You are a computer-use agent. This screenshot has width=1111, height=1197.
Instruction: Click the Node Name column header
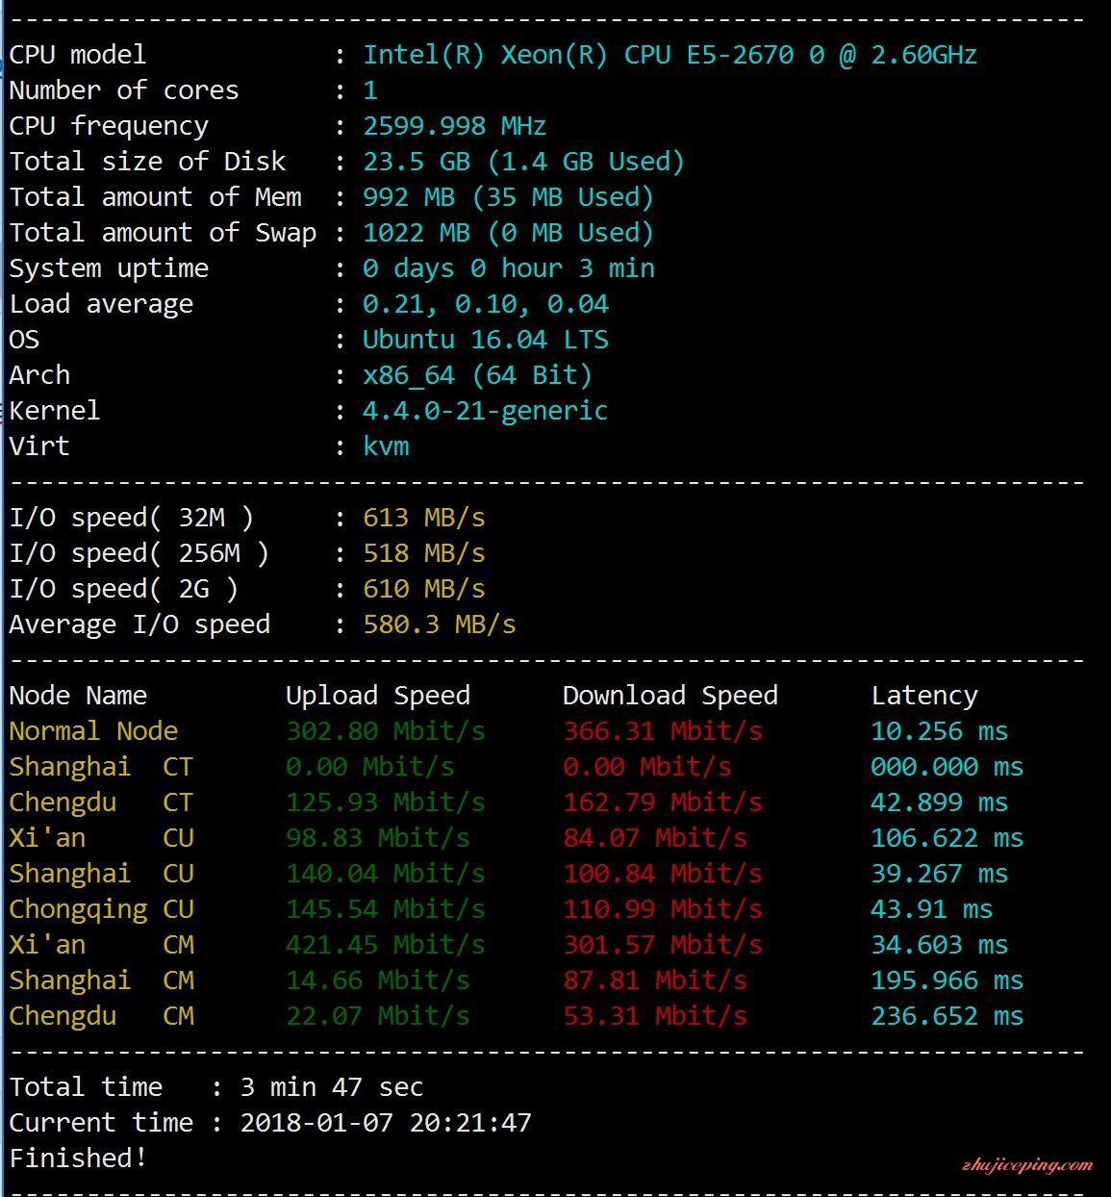(x=78, y=696)
